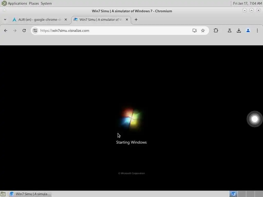This screenshot has height=197, width=263.
Task: Click the clock showing Fri Jan 17
Action: (247, 3)
